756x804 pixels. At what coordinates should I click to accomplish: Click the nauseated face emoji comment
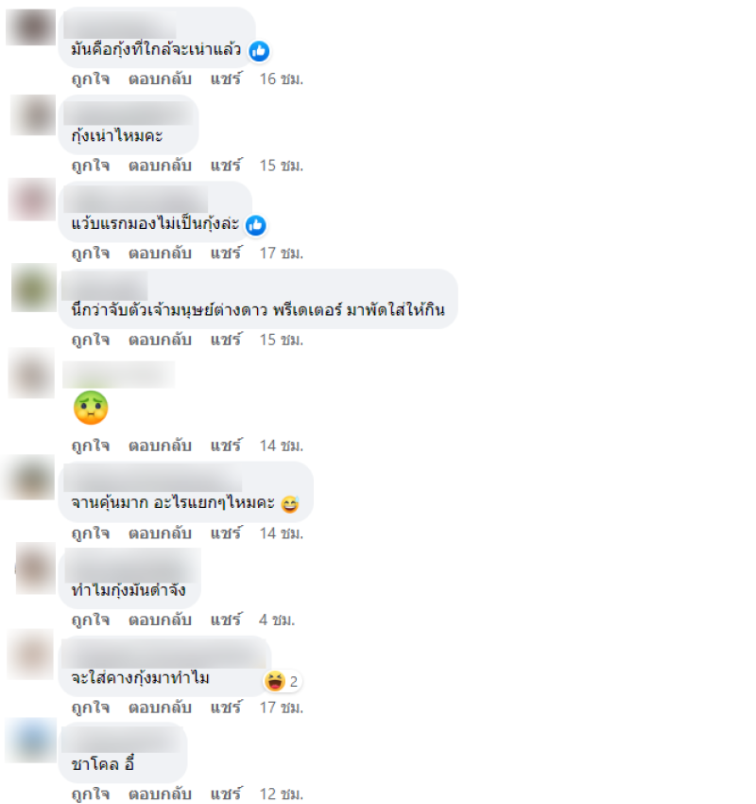pyautogui.click(x=91, y=408)
